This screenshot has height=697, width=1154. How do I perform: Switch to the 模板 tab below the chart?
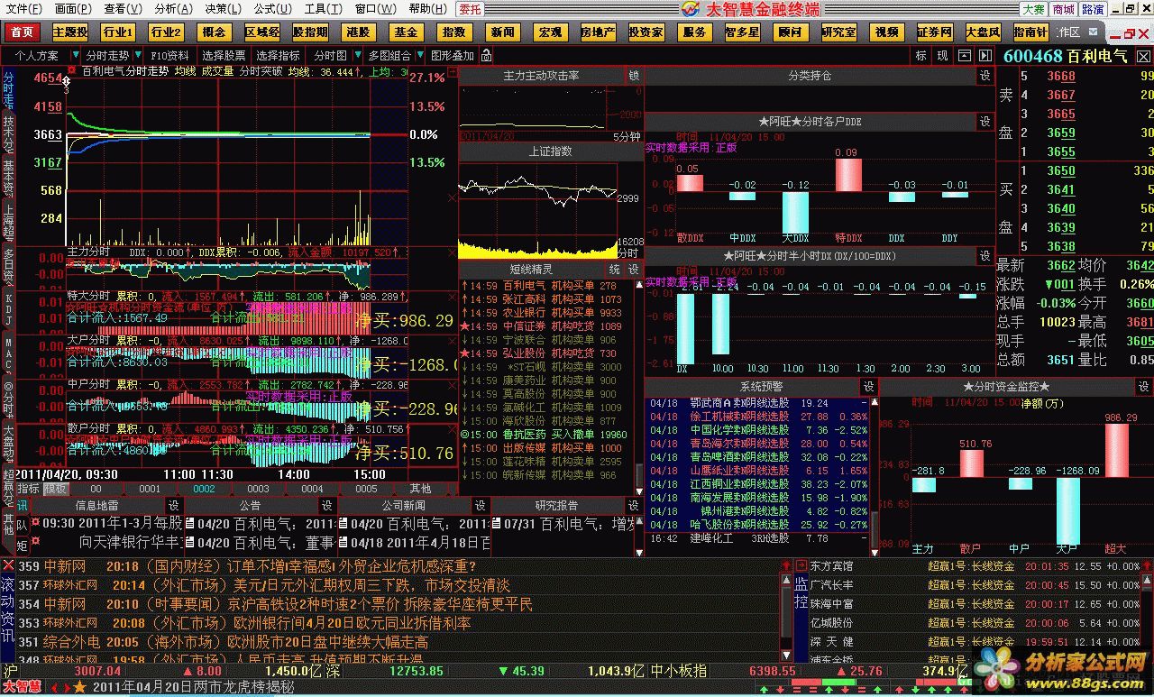click(x=55, y=489)
